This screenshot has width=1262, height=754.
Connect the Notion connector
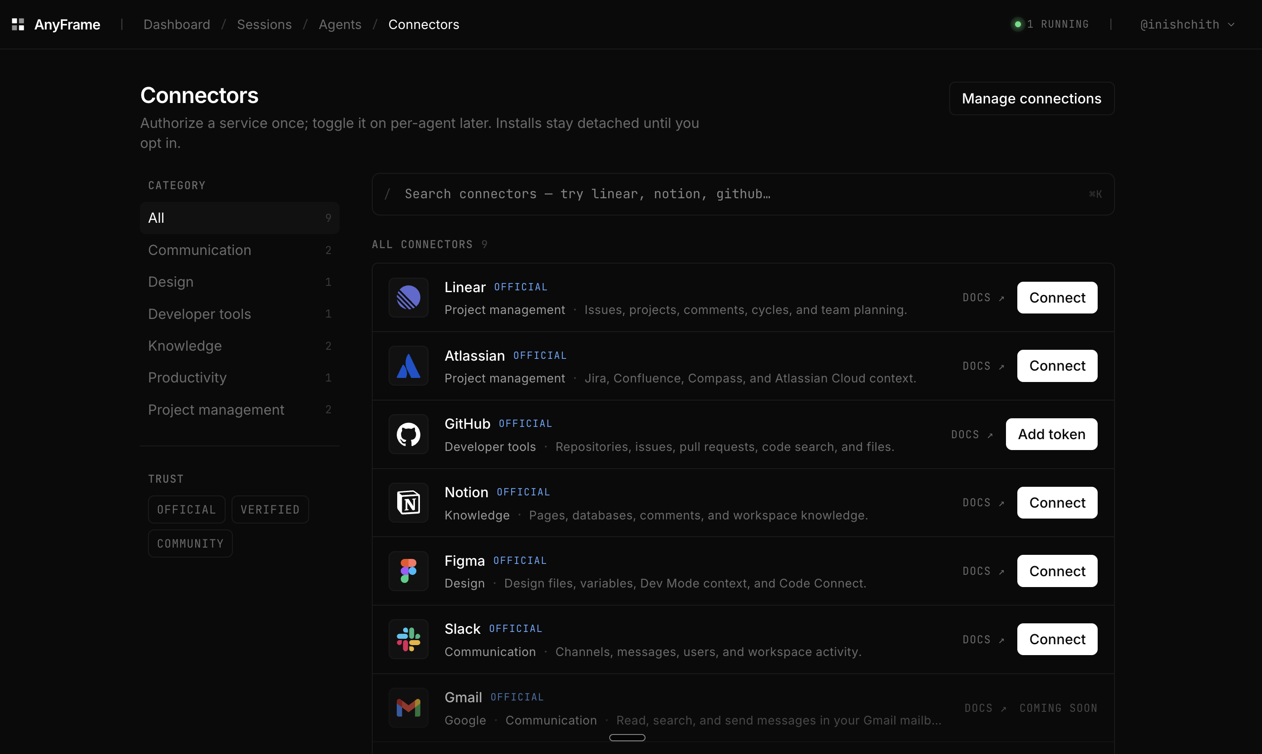point(1057,503)
